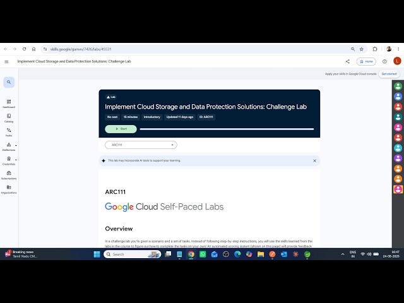Reload the current page
This screenshot has width=404, height=303.
(x=24, y=49)
